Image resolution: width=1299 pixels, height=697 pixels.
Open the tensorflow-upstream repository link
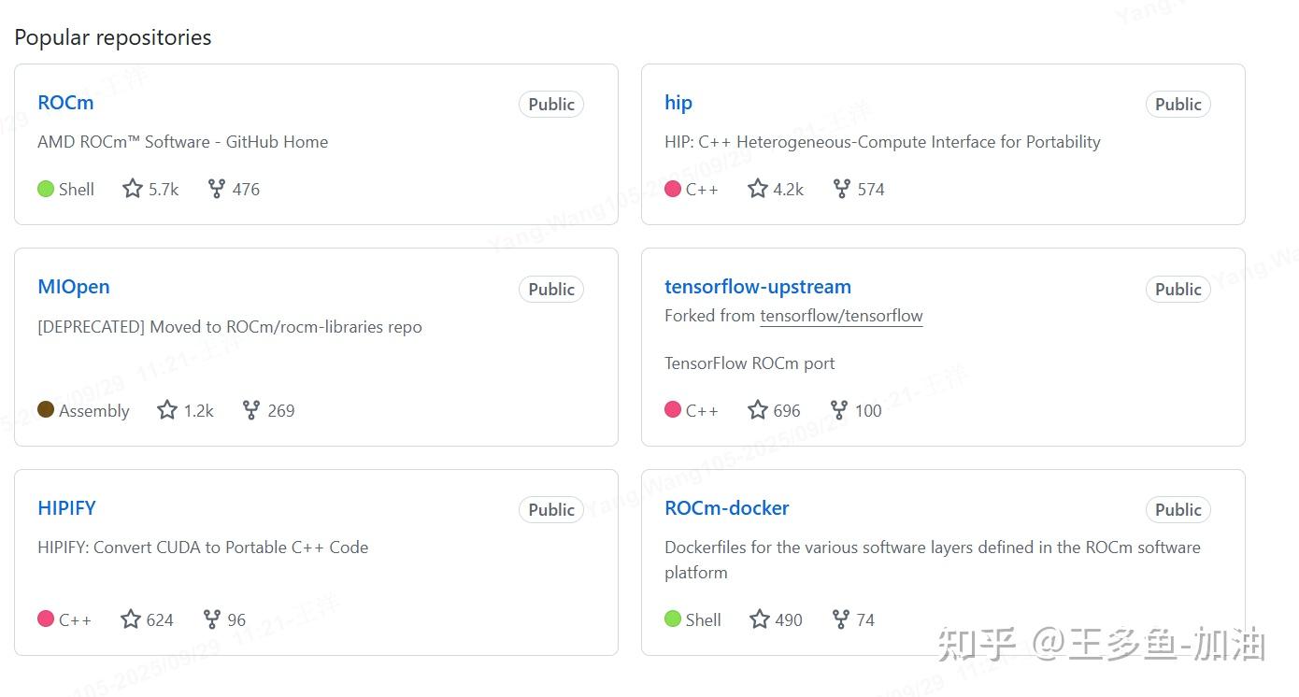click(x=758, y=287)
